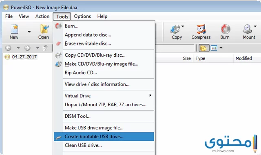Click the Burn toolbar icon
This screenshot has height=155, width=261.
pyautogui.click(x=226, y=29)
